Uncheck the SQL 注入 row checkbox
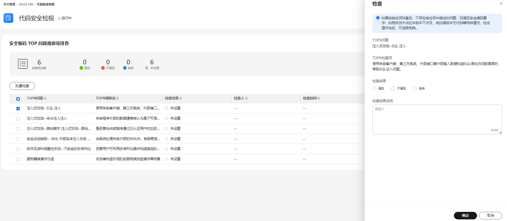The width and height of the screenshot is (507, 221). pyautogui.click(x=18, y=109)
